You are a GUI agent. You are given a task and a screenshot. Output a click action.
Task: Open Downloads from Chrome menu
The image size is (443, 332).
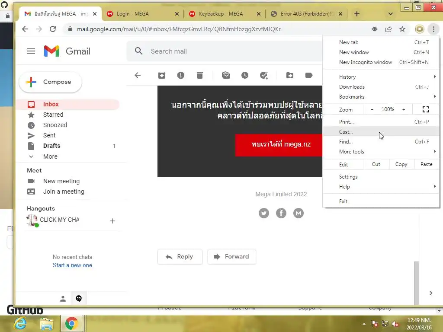[x=381, y=86]
